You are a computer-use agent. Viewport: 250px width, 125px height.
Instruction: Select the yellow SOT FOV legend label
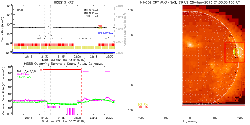pyautogui.click(x=143, y=104)
